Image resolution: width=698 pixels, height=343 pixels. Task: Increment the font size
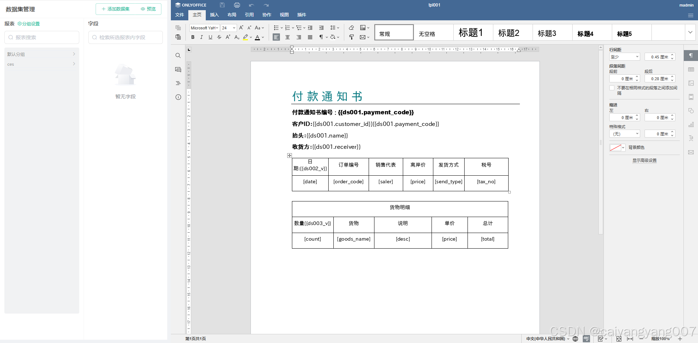(x=241, y=28)
